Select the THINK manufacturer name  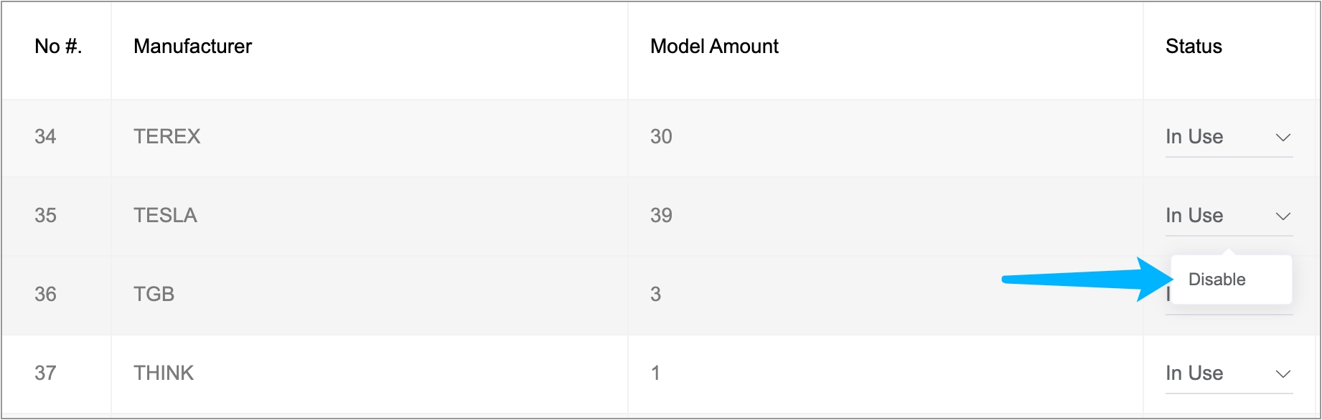pos(164,373)
